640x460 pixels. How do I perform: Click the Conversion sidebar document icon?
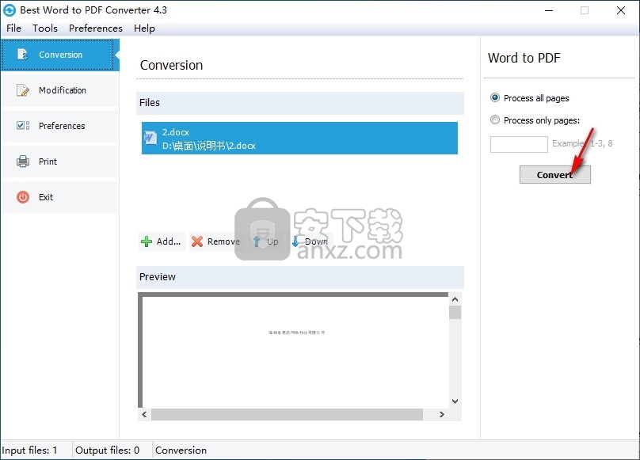[22, 55]
